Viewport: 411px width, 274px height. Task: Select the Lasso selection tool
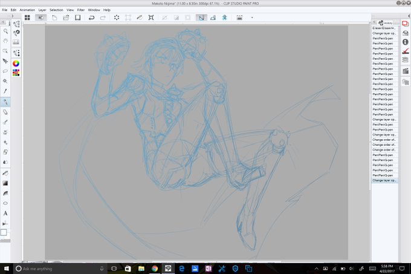pos(5,71)
